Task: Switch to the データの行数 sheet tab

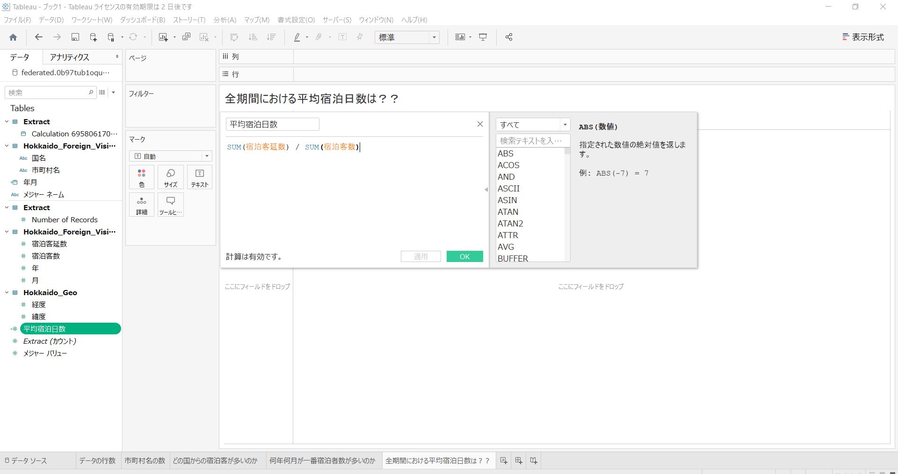Action: coord(97,460)
